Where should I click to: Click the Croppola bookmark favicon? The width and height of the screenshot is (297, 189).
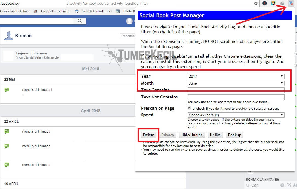[35, 11]
